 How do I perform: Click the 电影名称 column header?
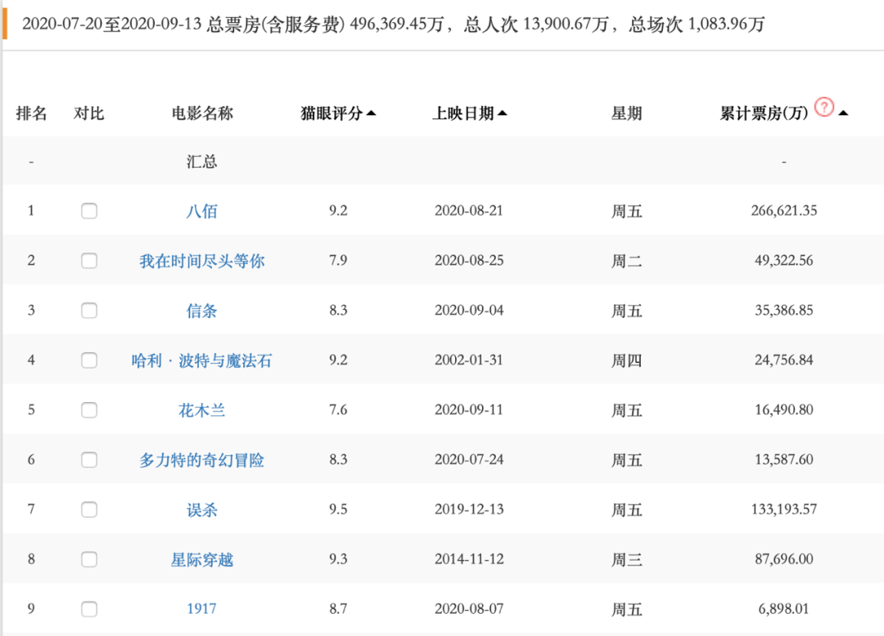coord(202,113)
